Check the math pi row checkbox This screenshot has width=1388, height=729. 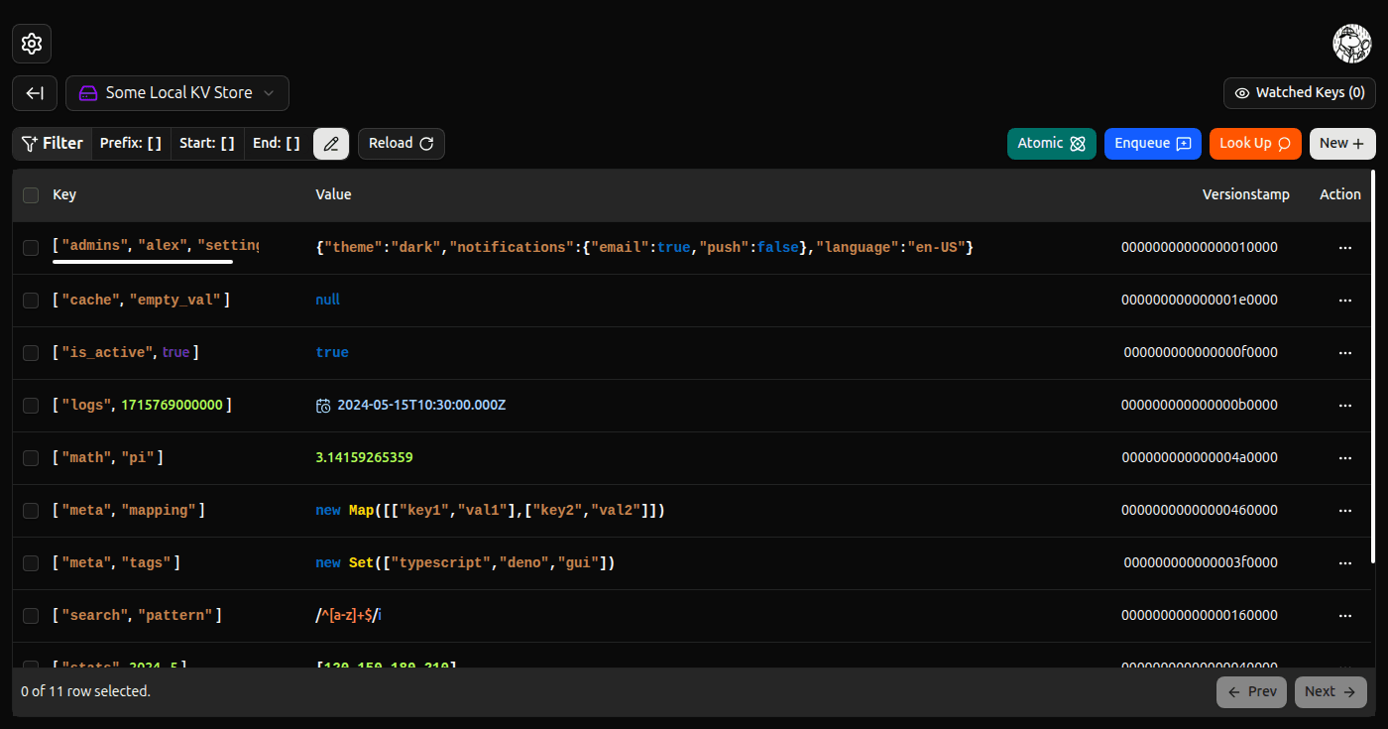coord(31,458)
